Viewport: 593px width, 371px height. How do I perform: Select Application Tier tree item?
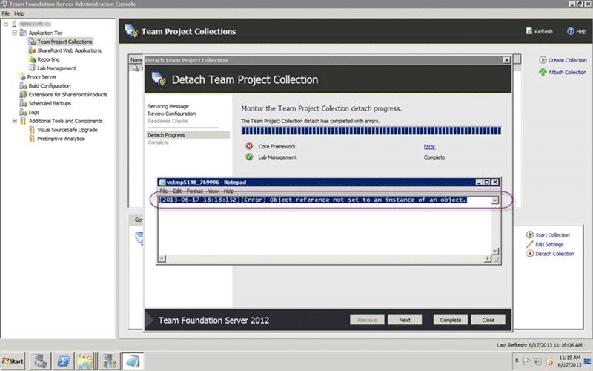pyautogui.click(x=45, y=33)
